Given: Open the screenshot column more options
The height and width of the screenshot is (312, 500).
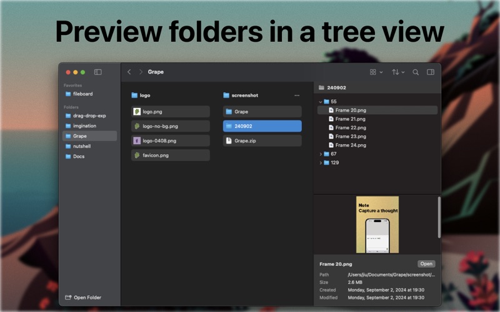Looking at the screenshot, I should pos(297,95).
